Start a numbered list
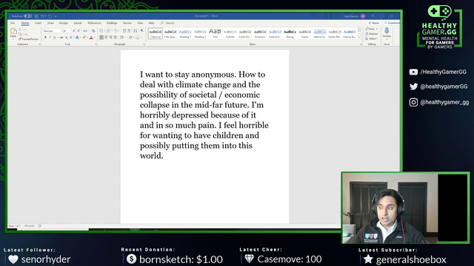The image size is (474, 266). (x=109, y=31)
